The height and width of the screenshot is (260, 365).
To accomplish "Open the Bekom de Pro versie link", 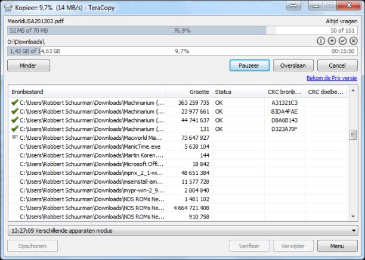I will 332,78.
